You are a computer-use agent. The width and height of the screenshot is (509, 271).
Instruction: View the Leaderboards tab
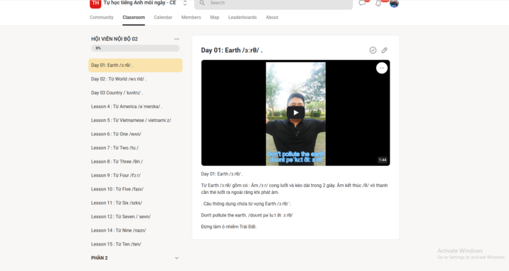click(x=242, y=18)
